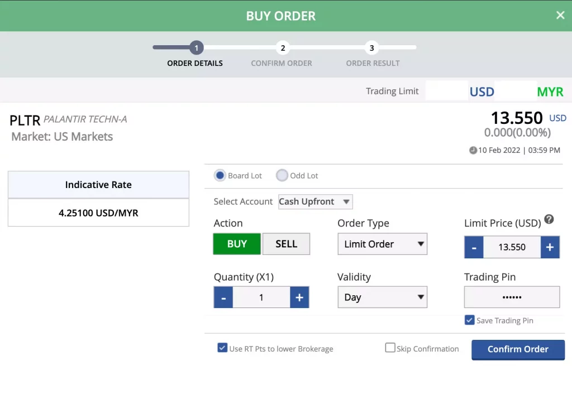The height and width of the screenshot is (404, 572).
Task: Click the Trading Pin input field
Action: pos(512,297)
